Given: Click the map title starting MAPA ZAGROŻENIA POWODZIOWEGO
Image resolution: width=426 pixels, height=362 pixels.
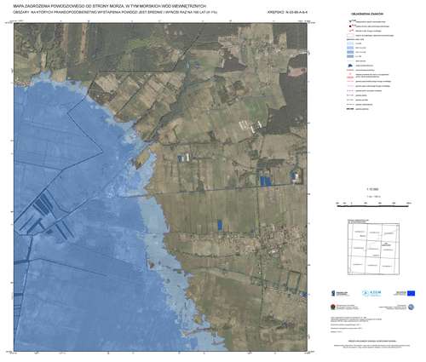Looking at the screenshot, I should pos(110,6).
